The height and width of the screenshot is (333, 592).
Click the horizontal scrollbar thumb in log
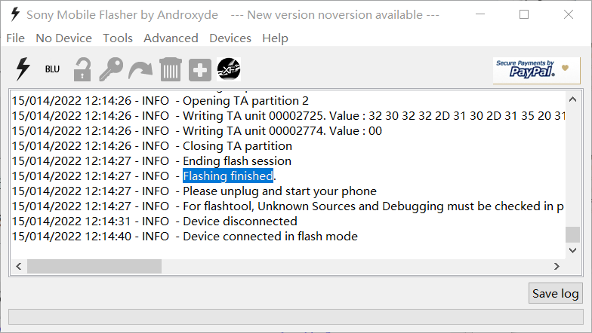(94, 266)
